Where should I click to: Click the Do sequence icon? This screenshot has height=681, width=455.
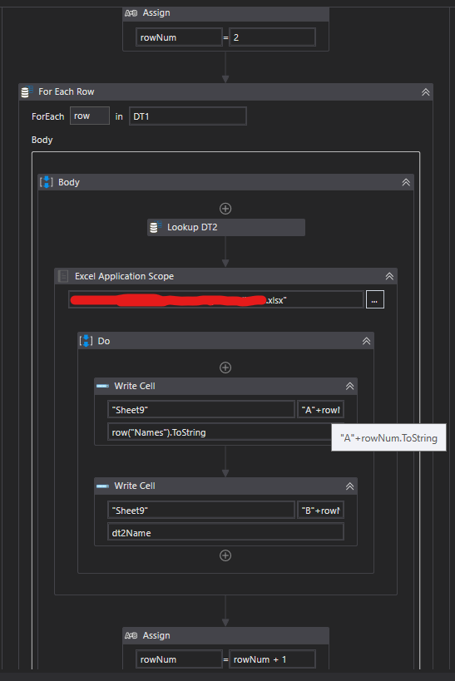[x=86, y=341]
